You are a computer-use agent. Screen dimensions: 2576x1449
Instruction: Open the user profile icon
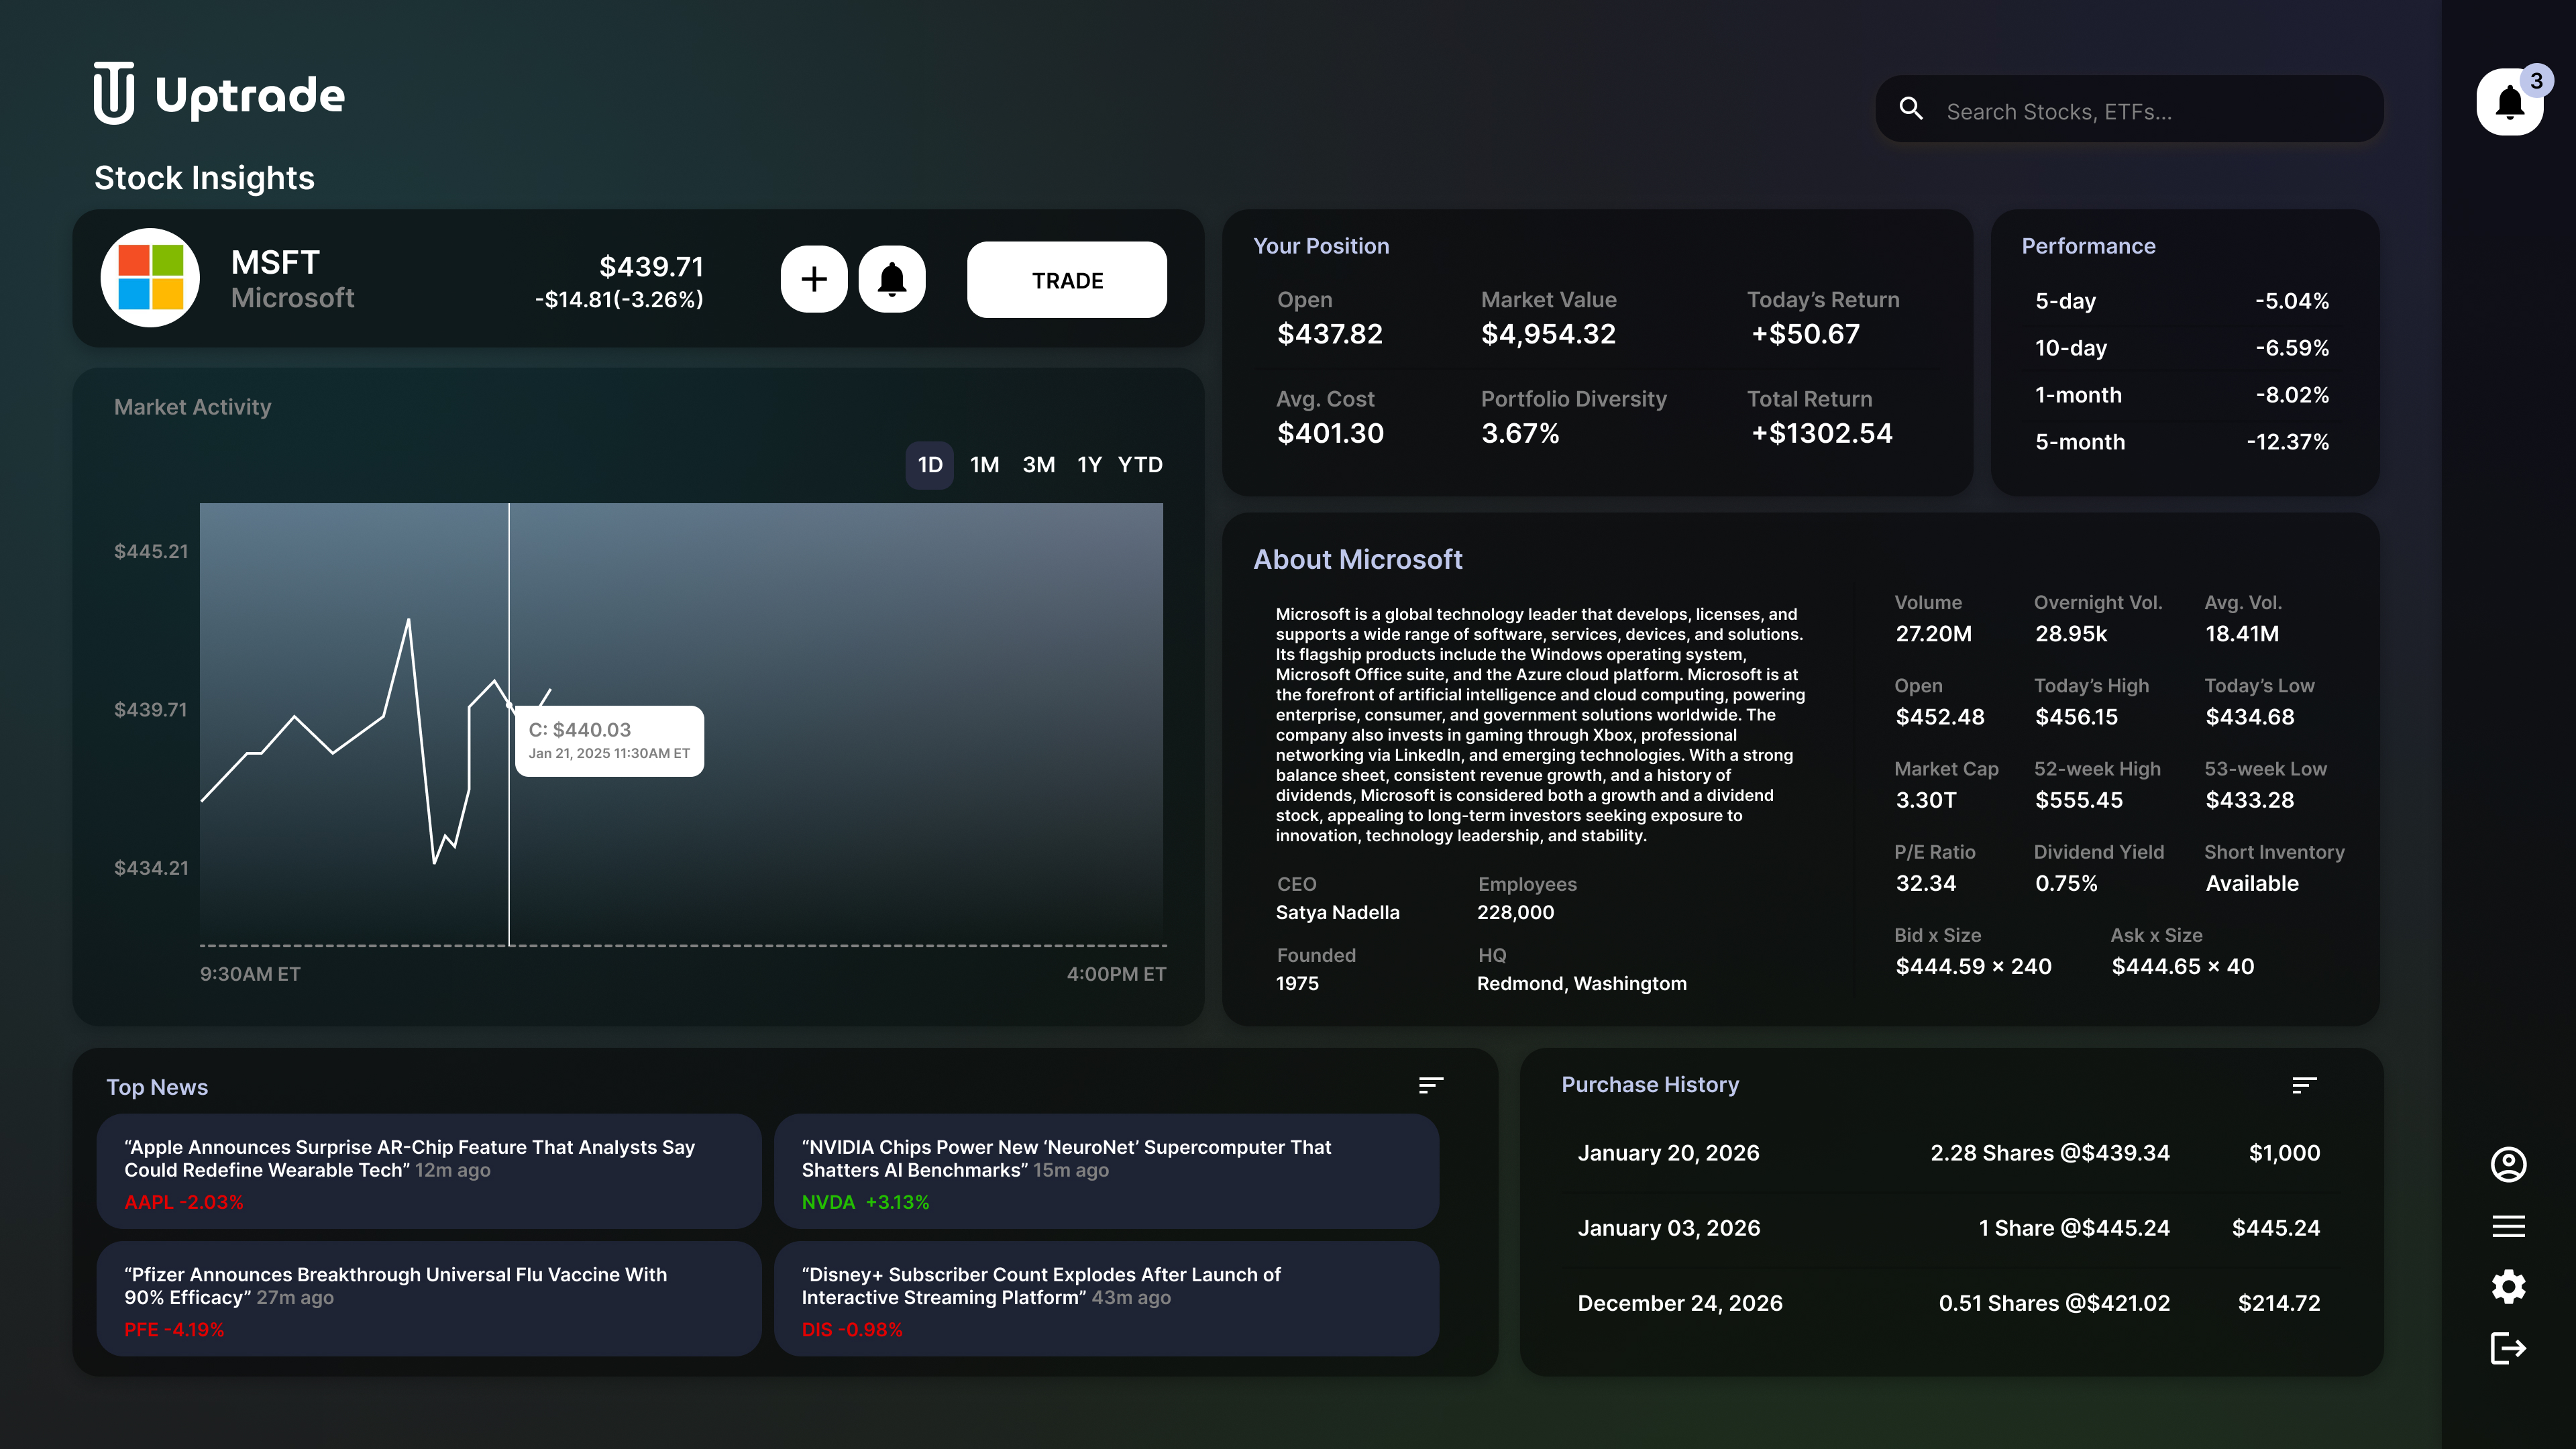(2508, 1165)
